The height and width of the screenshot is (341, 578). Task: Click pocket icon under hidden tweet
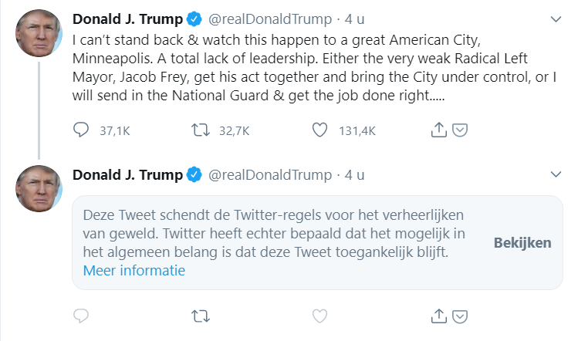(x=458, y=316)
